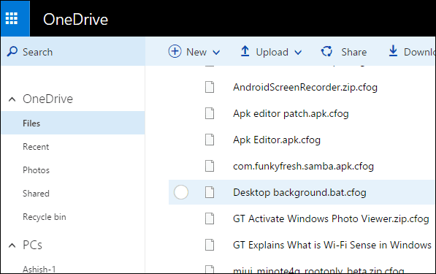Viewport: 436px width, 274px height.
Task: Go to the Recycle bin
Action: 45,217
